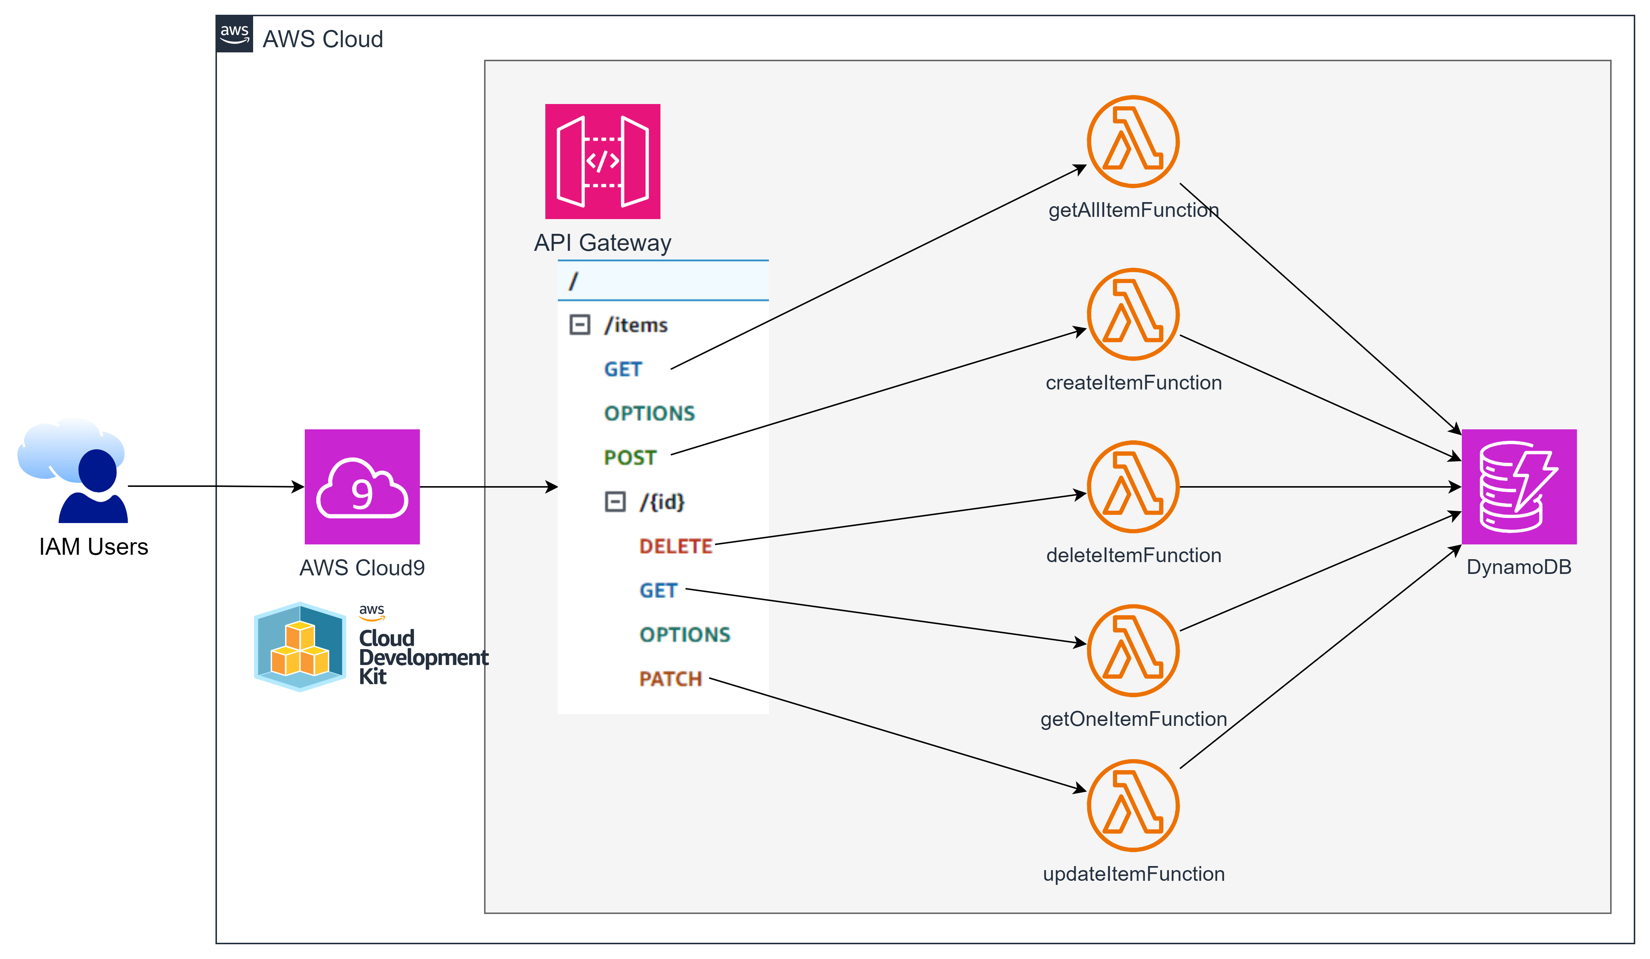The height and width of the screenshot is (959, 1650).
Task: Select the AWS Cloud9 icon
Action: (362, 487)
